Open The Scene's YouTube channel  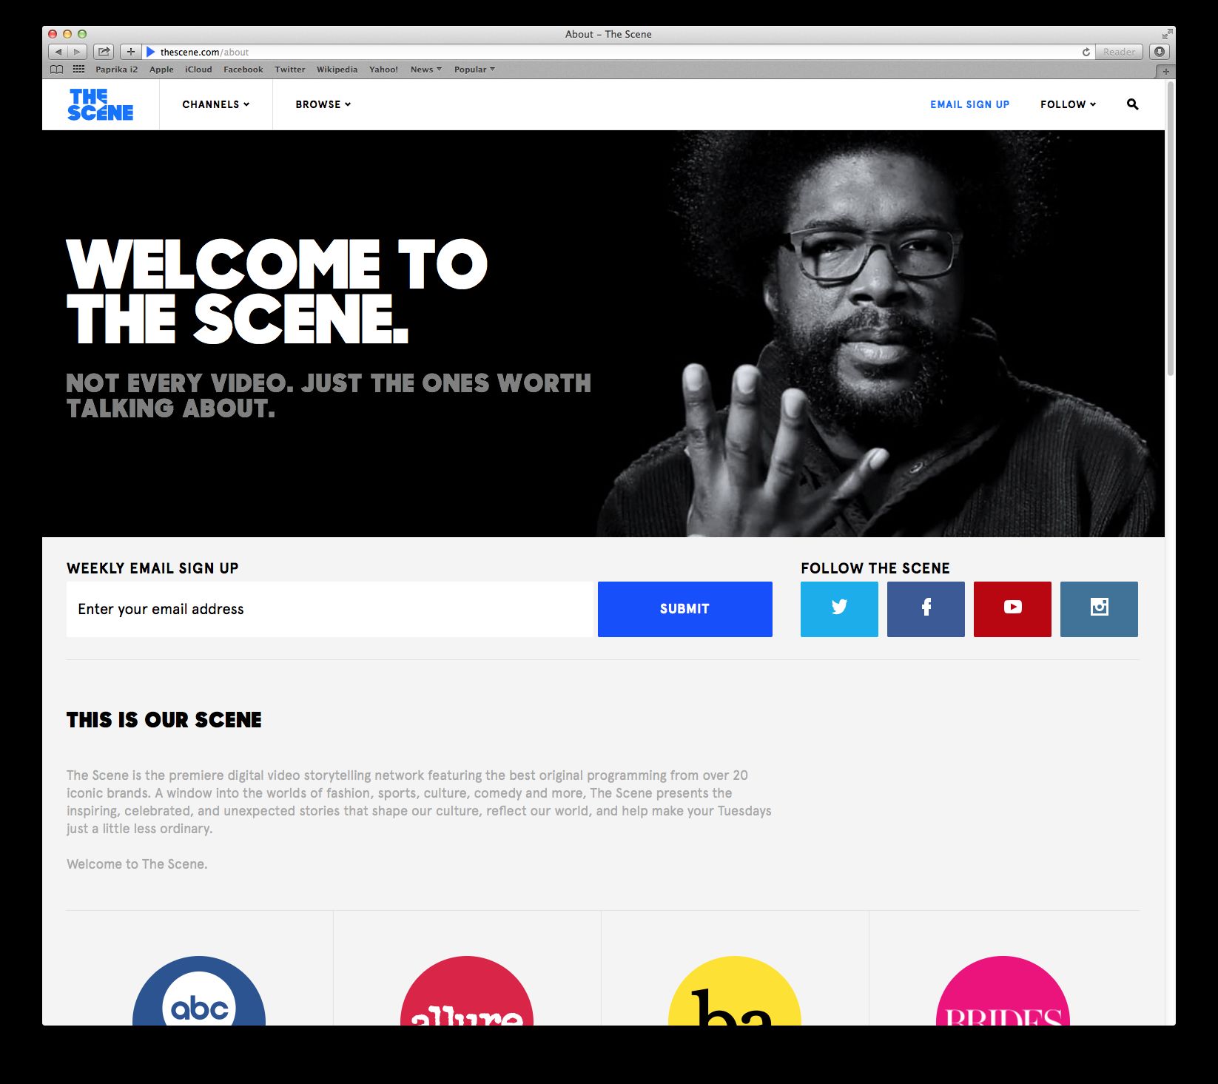[x=1012, y=609]
